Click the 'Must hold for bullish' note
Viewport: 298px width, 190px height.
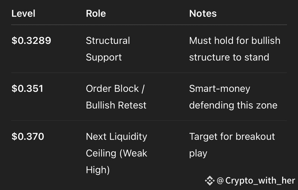click(x=235, y=40)
